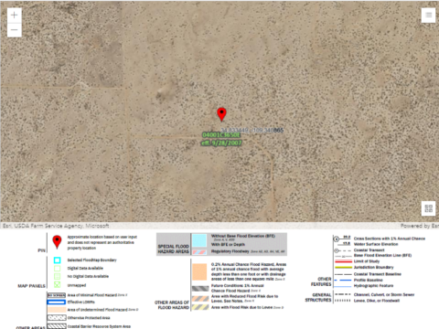This screenshot has width=439, height=329.
Task: Click the Powered by Esri link
Action: (420, 226)
